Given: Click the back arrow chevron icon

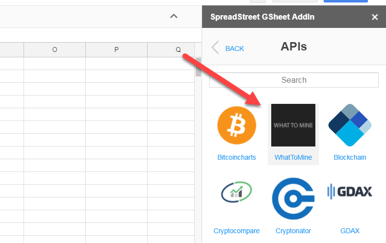Looking at the screenshot, I should tap(215, 47).
